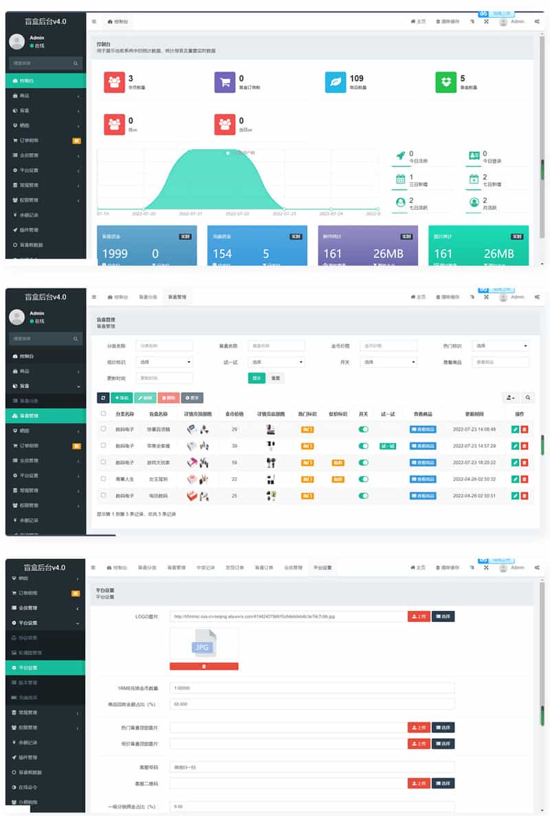Click the red 上传 button beside the LOGO URL
The image size is (550, 816).
(419, 616)
